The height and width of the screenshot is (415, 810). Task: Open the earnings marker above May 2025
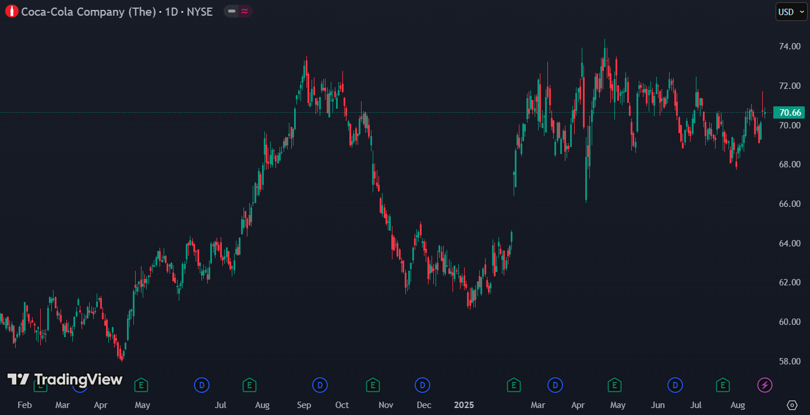coord(614,385)
